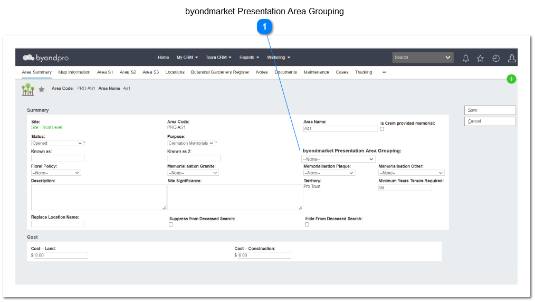This screenshot has height=302, width=535.
Task: Open Floral Policy dropdown
Action: [x=56, y=173]
